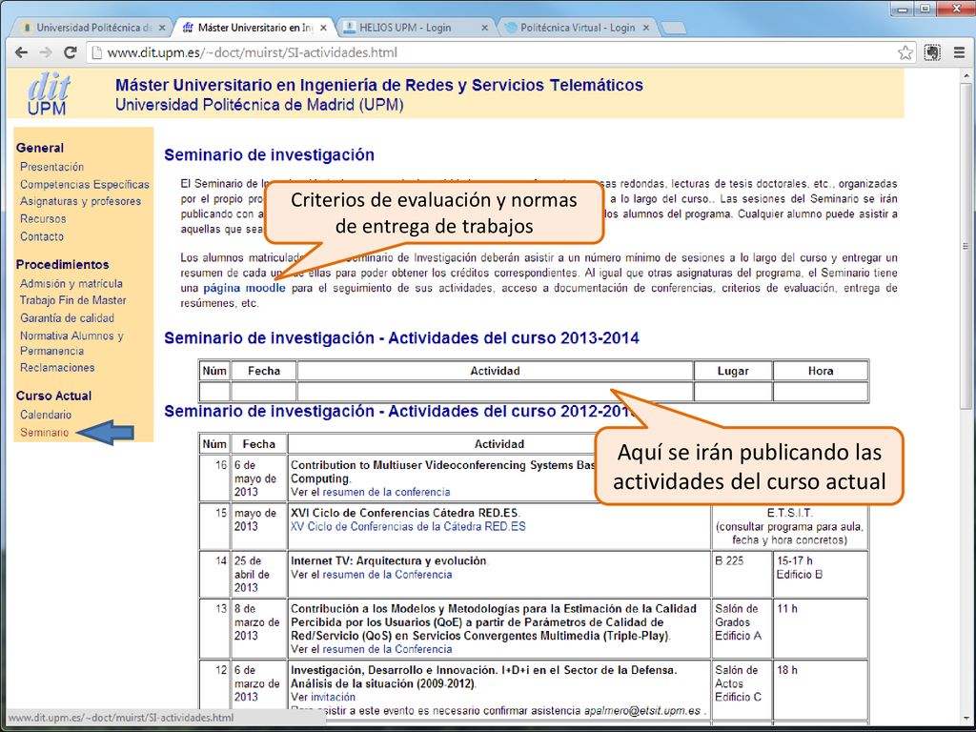Reload the page with the refresh icon

click(x=71, y=52)
